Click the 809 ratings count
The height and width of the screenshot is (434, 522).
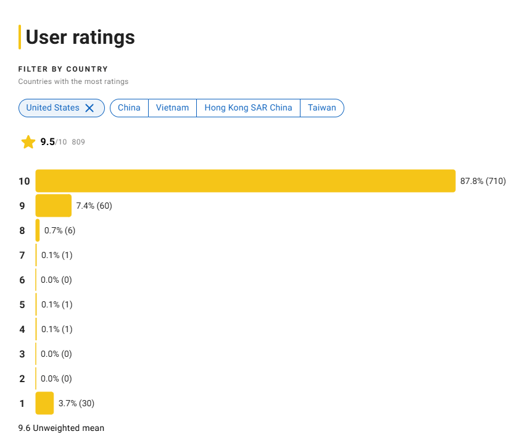tap(78, 142)
